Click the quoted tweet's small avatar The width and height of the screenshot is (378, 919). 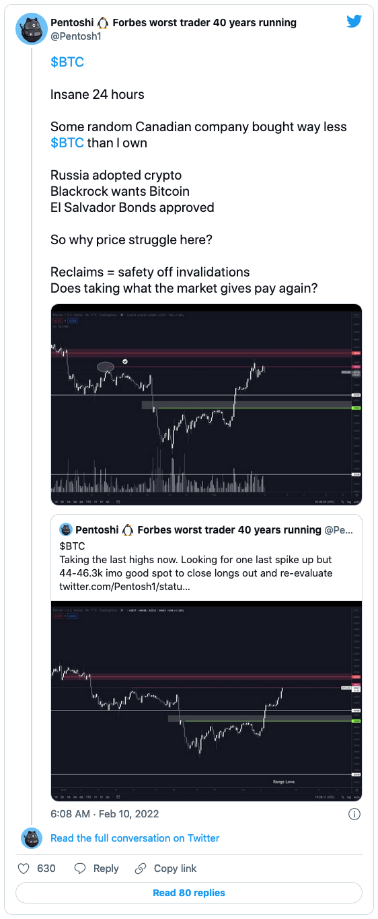coord(65,530)
